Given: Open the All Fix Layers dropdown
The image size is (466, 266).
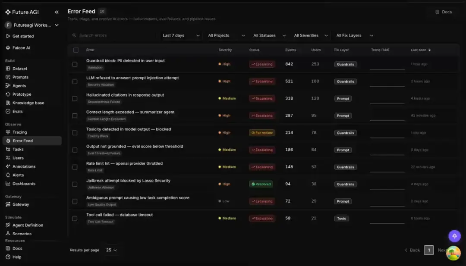Looking at the screenshot, I should [x=354, y=36].
